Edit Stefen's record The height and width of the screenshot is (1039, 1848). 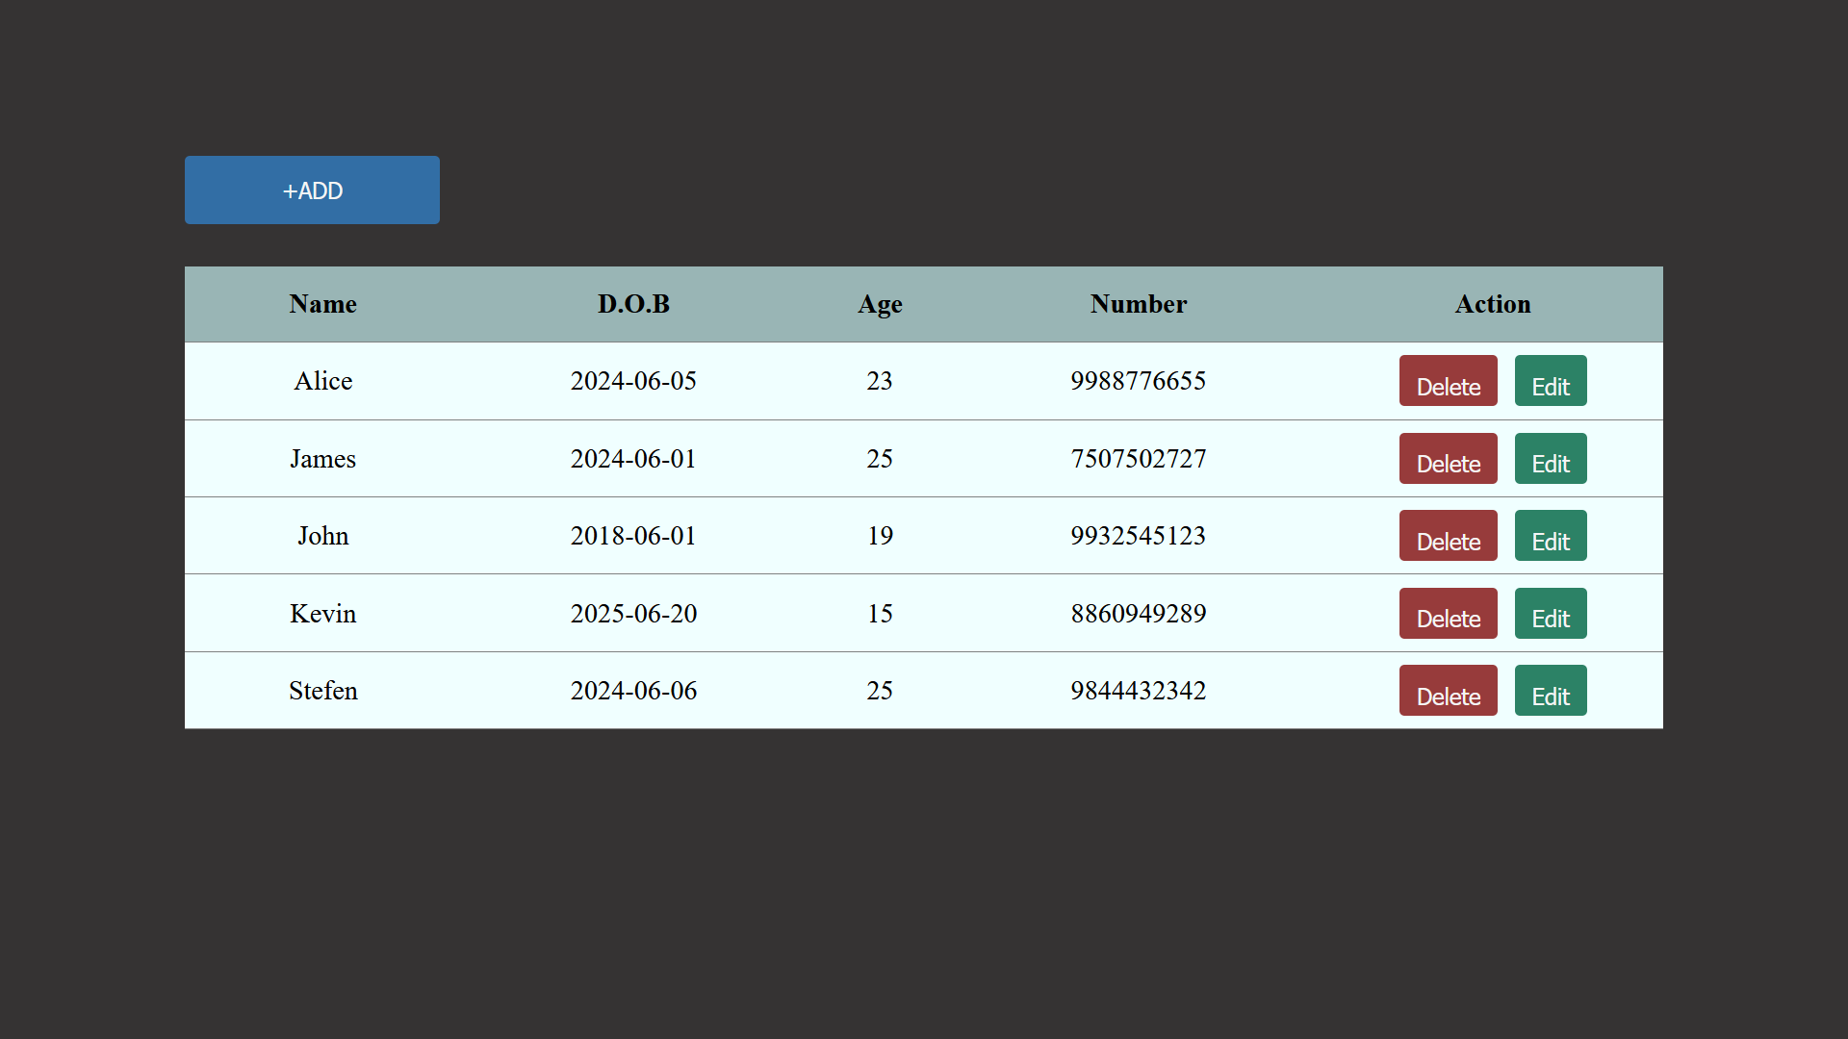pyautogui.click(x=1550, y=691)
